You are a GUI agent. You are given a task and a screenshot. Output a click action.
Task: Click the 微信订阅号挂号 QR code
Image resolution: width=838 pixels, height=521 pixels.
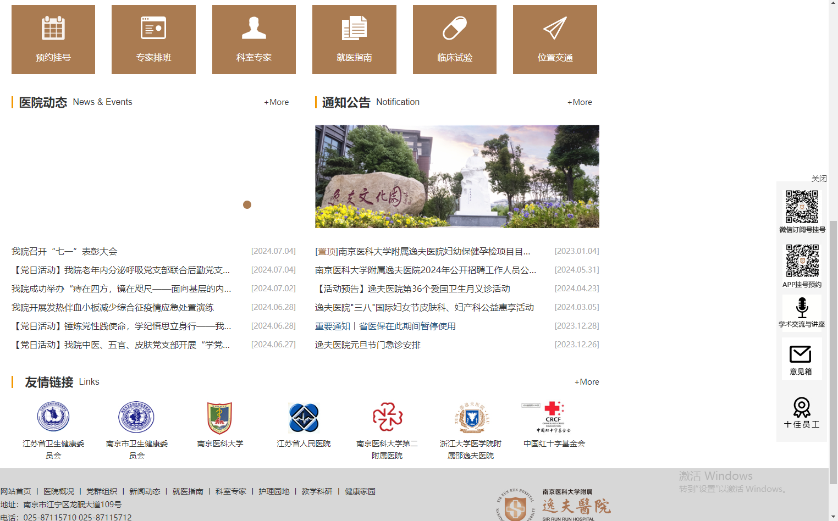pos(802,207)
